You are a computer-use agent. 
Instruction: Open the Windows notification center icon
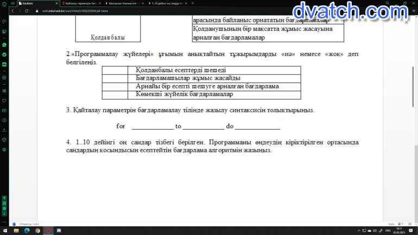coord(411,231)
